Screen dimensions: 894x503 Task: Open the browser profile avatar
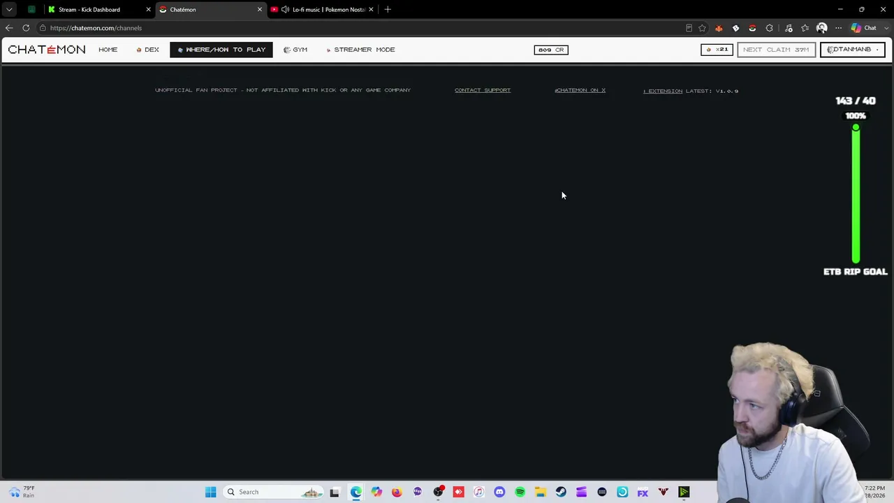pyautogui.click(x=822, y=28)
